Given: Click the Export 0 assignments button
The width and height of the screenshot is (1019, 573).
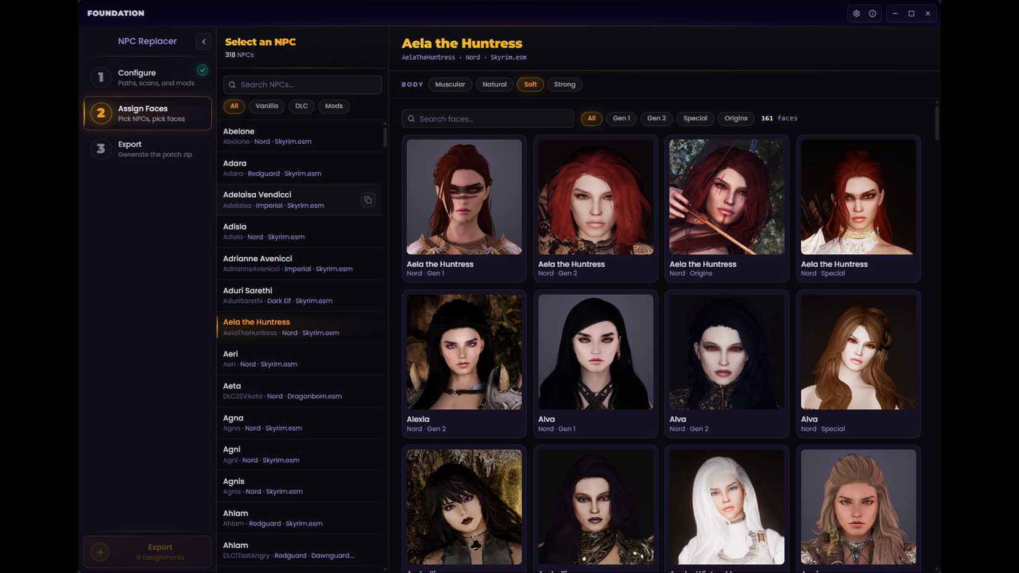Looking at the screenshot, I should tap(148, 551).
